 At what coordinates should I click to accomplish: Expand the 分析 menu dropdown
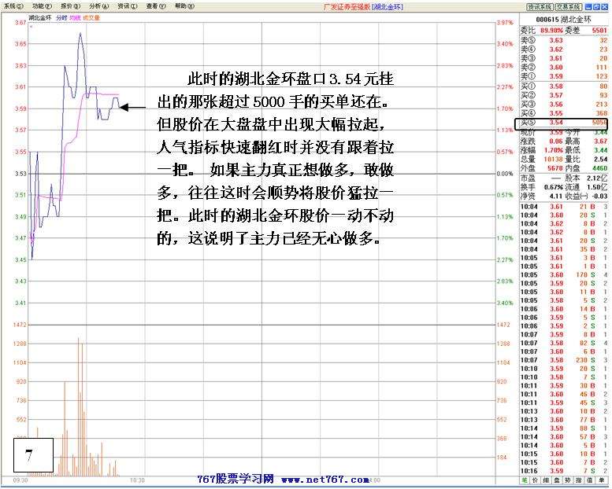point(95,6)
